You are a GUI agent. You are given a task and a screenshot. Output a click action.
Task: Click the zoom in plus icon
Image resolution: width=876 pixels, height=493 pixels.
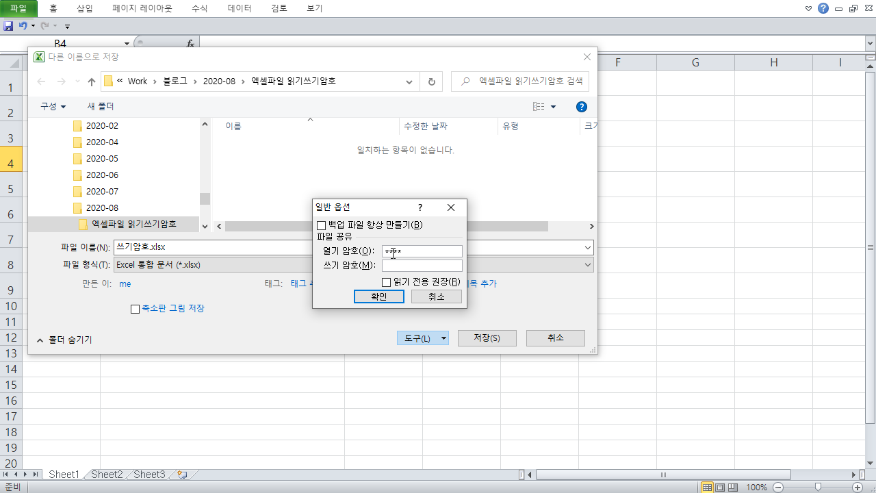(858, 488)
